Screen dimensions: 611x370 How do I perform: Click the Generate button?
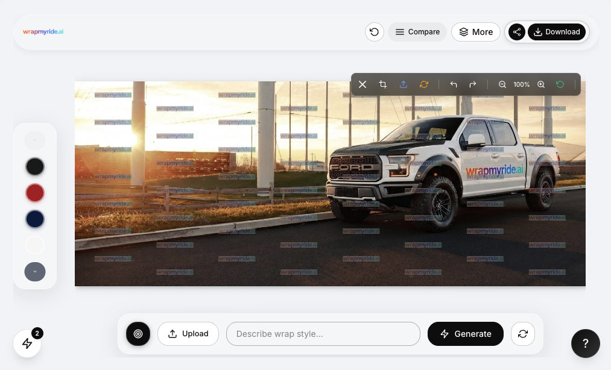[465, 334]
